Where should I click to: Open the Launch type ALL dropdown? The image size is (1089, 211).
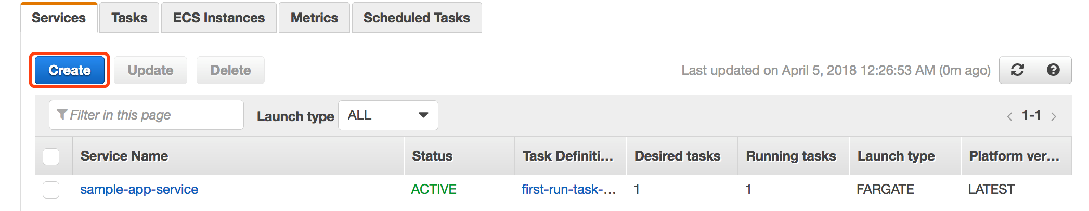[x=388, y=115]
